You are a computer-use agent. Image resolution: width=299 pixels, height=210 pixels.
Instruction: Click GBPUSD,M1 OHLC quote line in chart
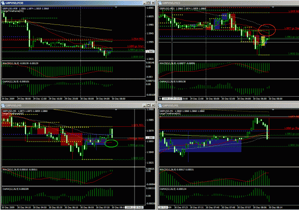(x=182, y=111)
